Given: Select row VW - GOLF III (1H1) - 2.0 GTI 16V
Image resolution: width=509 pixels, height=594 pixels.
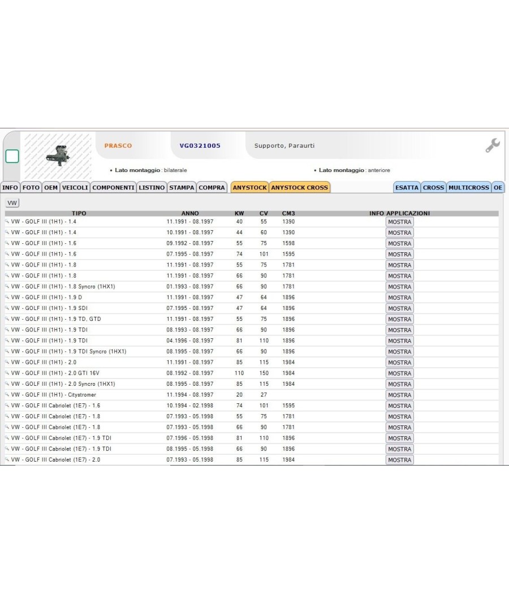Looking at the screenshot, I should [x=252, y=373].
